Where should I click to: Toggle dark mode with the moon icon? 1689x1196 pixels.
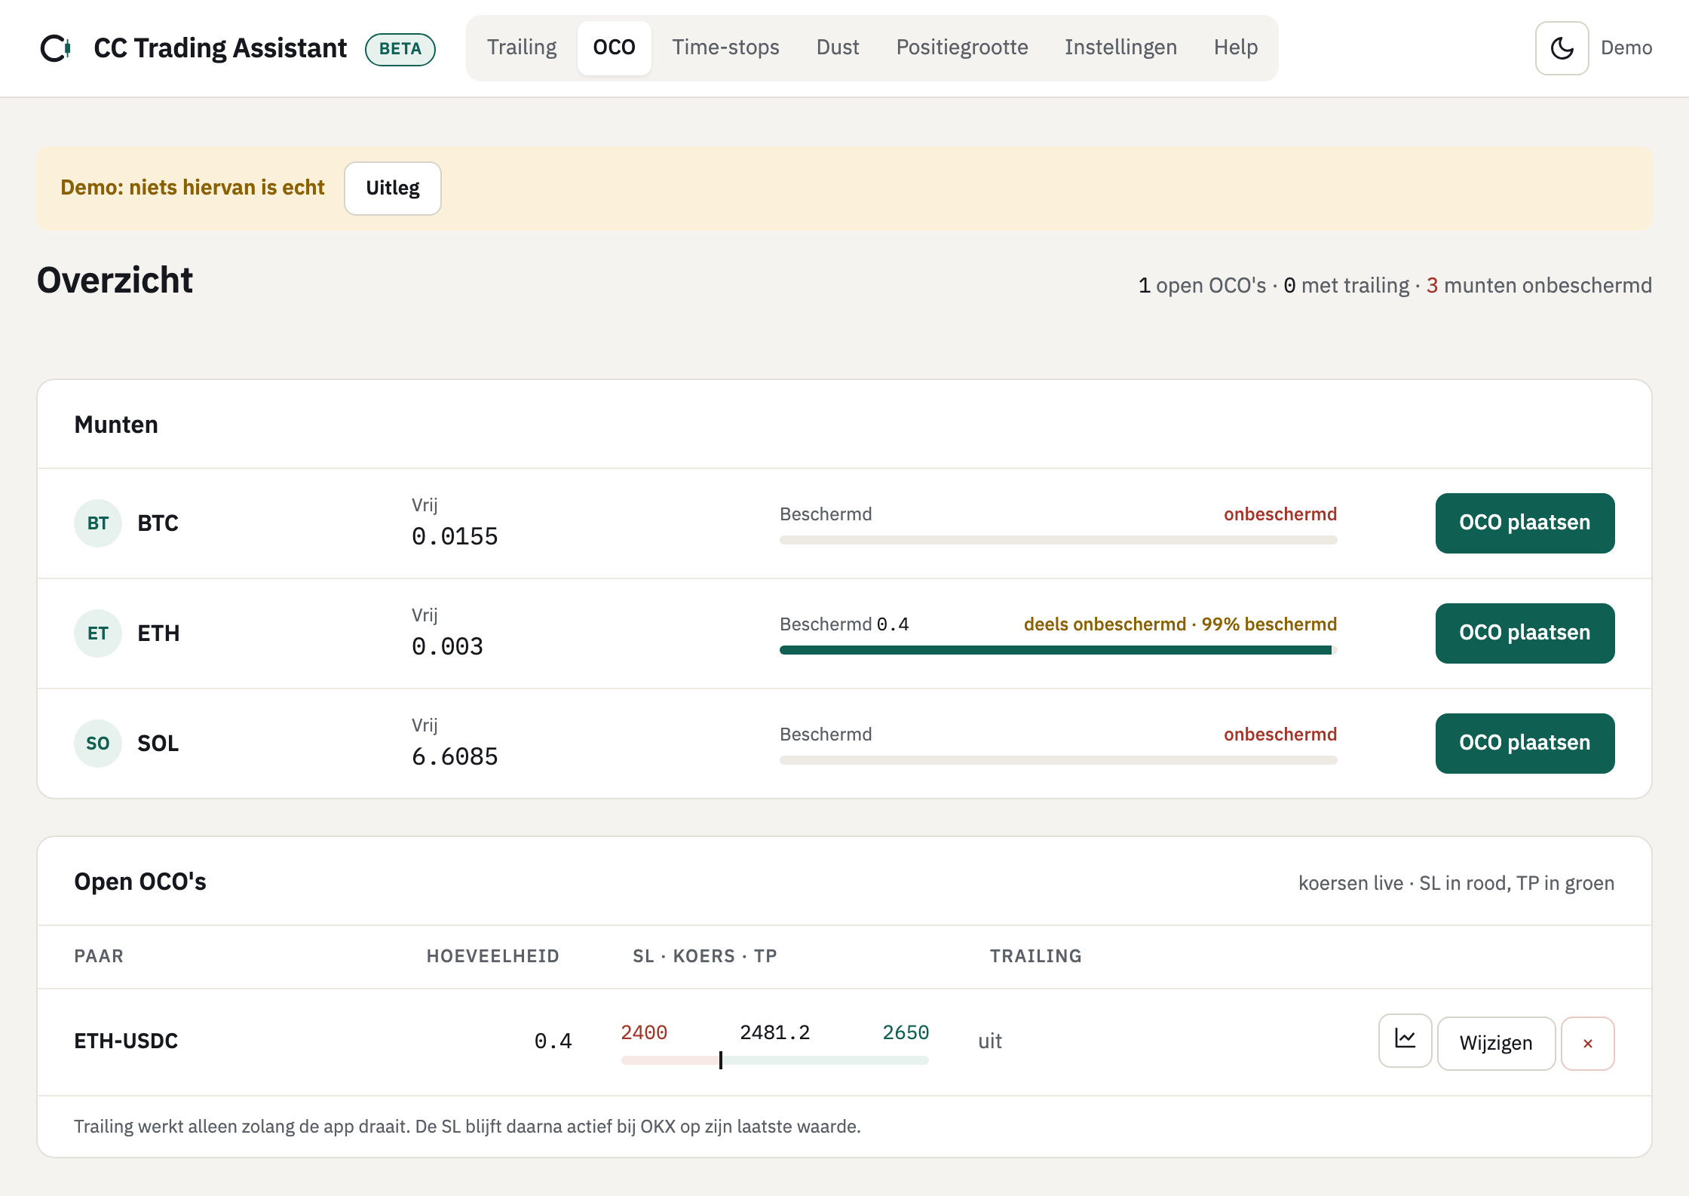coord(1562,48)
